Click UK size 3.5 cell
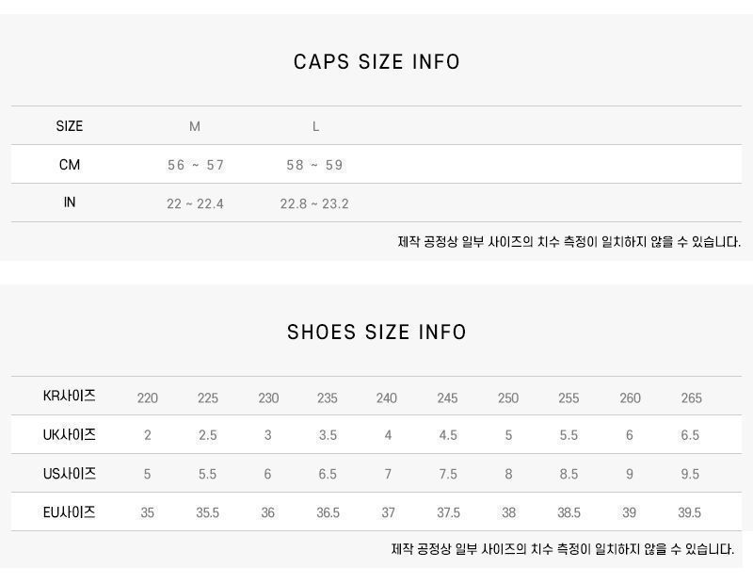Viewport: 753px width, 584px height. click(x=328, y=435)
